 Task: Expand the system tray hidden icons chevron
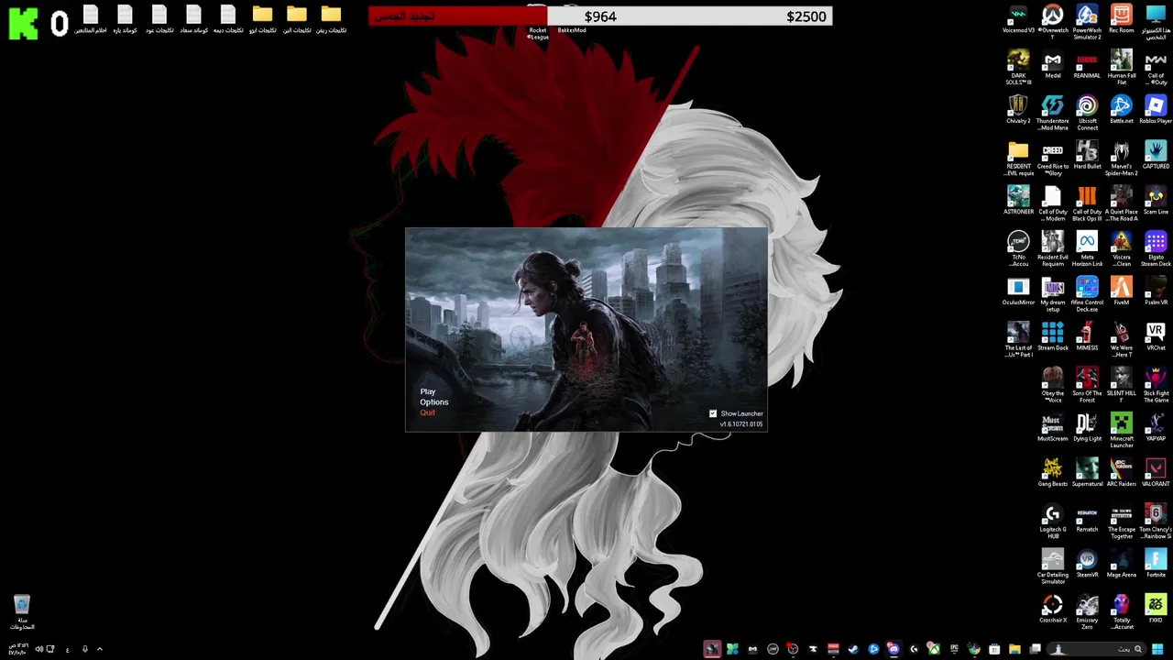point(100,649)
